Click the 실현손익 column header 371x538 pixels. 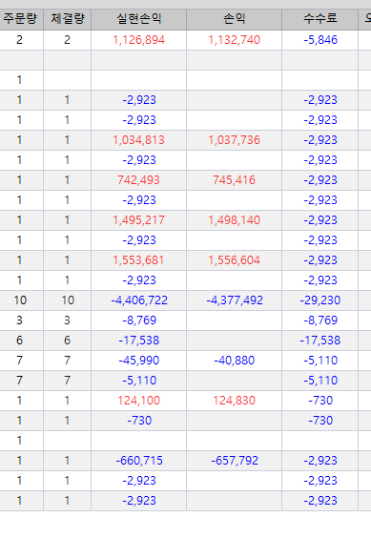pyautogui.click(x=138, y=19)
